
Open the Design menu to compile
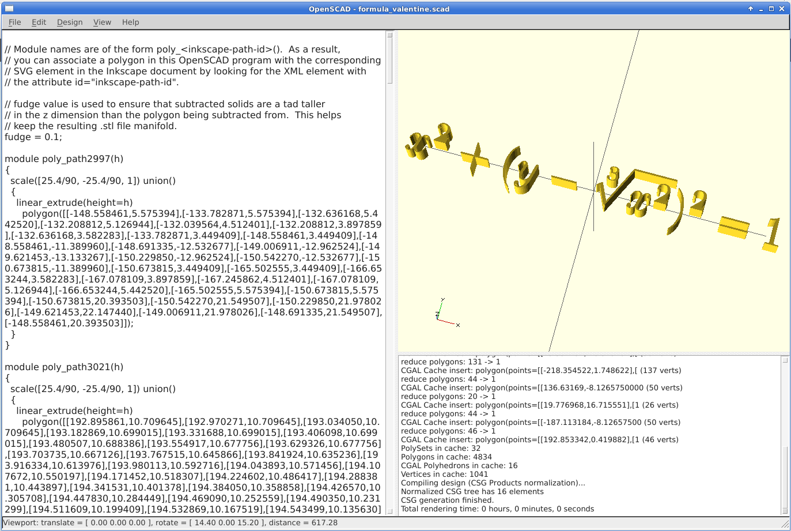[69, 22]
